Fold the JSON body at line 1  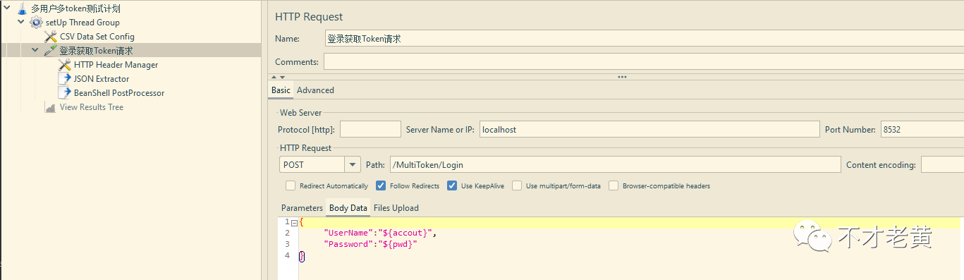pos(293,222)
